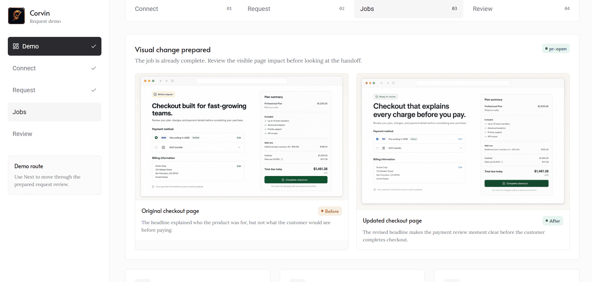Go to Request in the sidebar
Image resolution: width=592 pixels, height=282 pixels.
pos(54,90)
